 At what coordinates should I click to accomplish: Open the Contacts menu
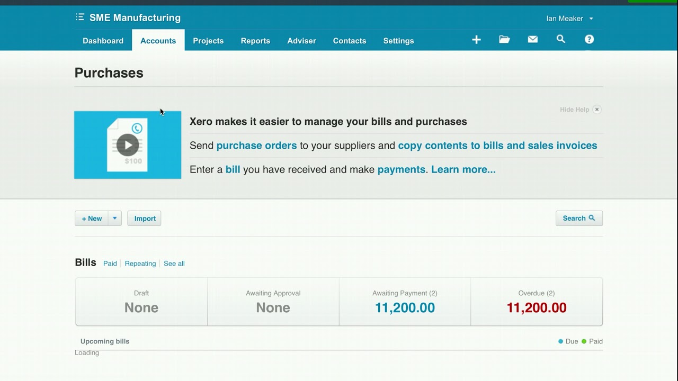point(350,41)
